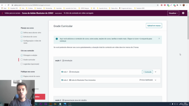This screenshot has height=106, width=189.
Task: Open course settings gear icon
Action: 183,13
